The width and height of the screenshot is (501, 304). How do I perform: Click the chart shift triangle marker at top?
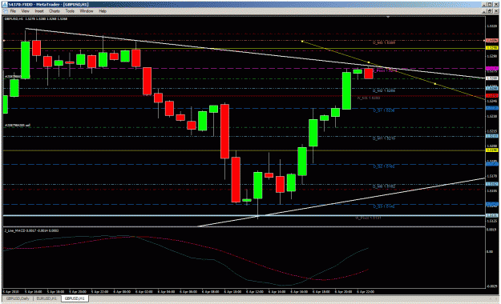(x=388, y=17)
